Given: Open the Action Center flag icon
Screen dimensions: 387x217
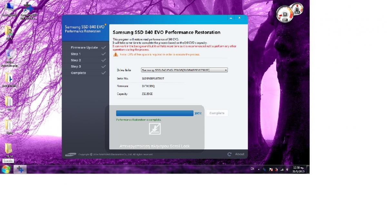Looking at the screenshot, I should click(x=271, y=169).
